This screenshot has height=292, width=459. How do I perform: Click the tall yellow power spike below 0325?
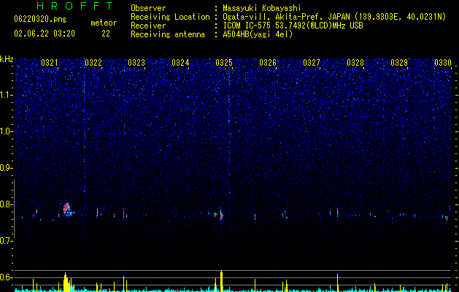pyautogui.click(x=221, y=281)
